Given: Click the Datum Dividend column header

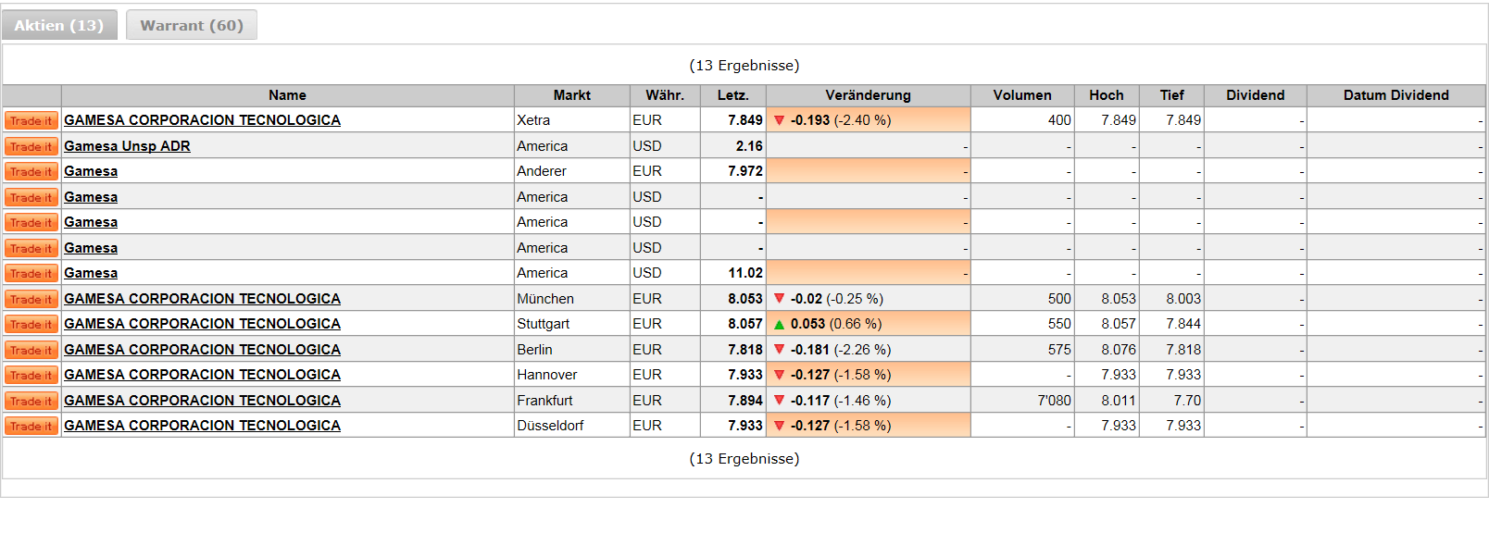Looking at the screenshot, I should [1395, 95].
